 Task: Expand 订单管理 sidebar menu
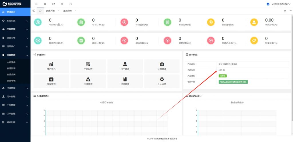click(15, 114)
